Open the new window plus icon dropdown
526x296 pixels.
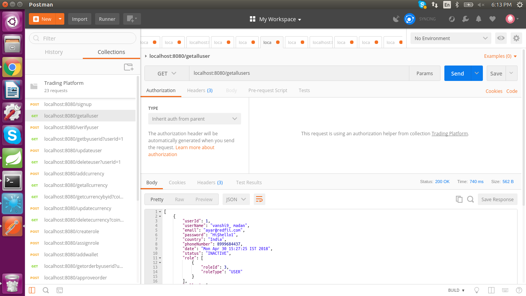click(x=132, y=19)
